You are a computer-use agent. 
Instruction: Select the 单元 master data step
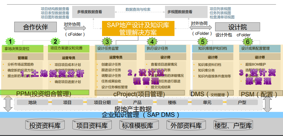click(x=207, y=102)
